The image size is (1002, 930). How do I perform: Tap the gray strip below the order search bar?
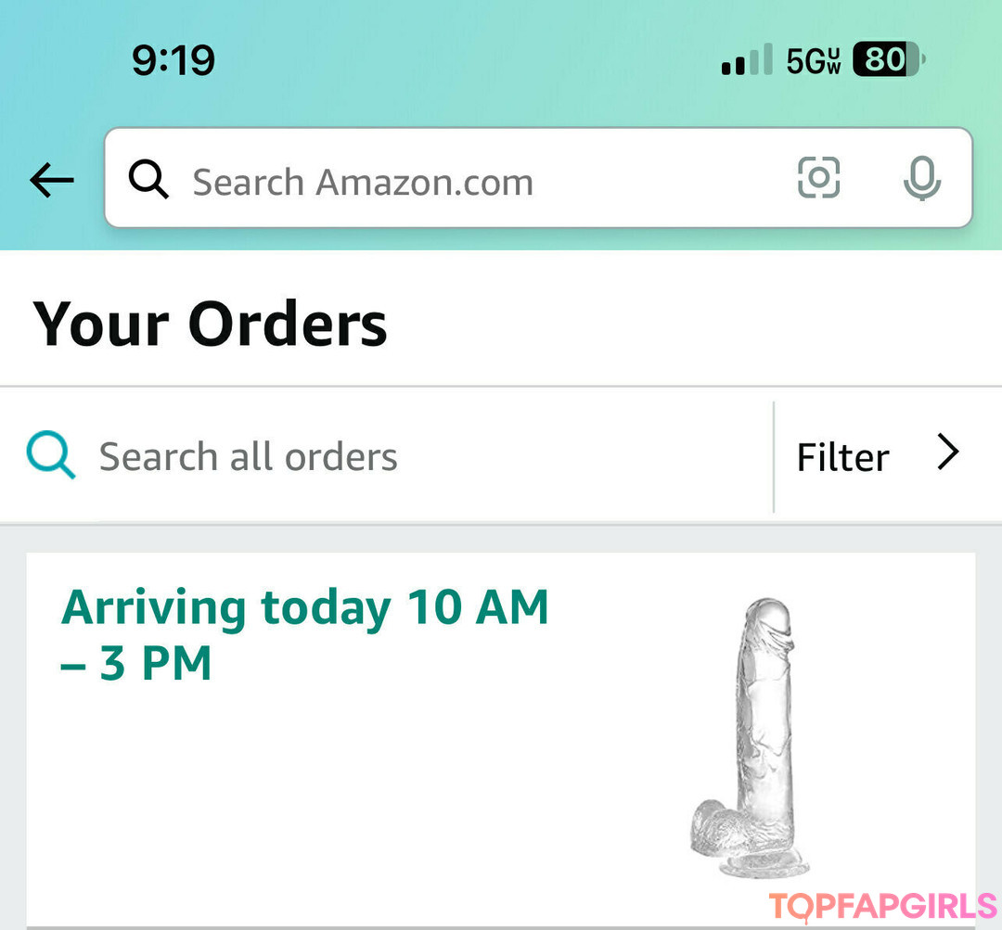pos(501,539)
